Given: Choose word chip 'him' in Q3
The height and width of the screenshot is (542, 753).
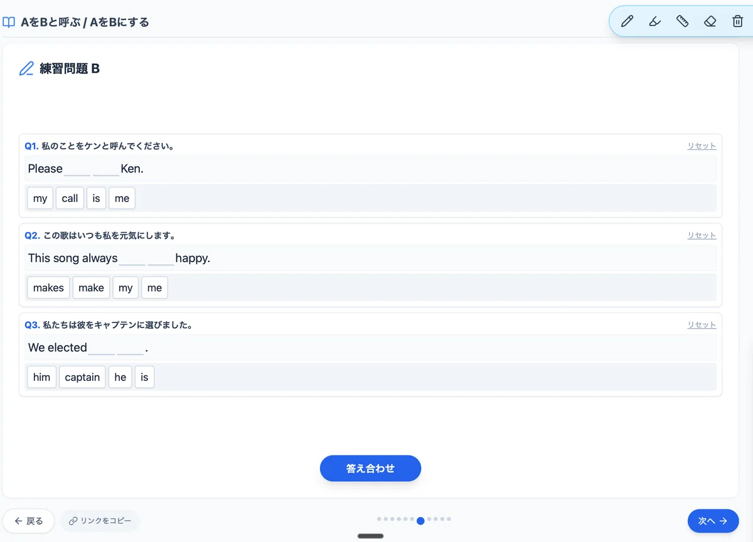Looking at the screenshot, I should [x=41, y=377].
